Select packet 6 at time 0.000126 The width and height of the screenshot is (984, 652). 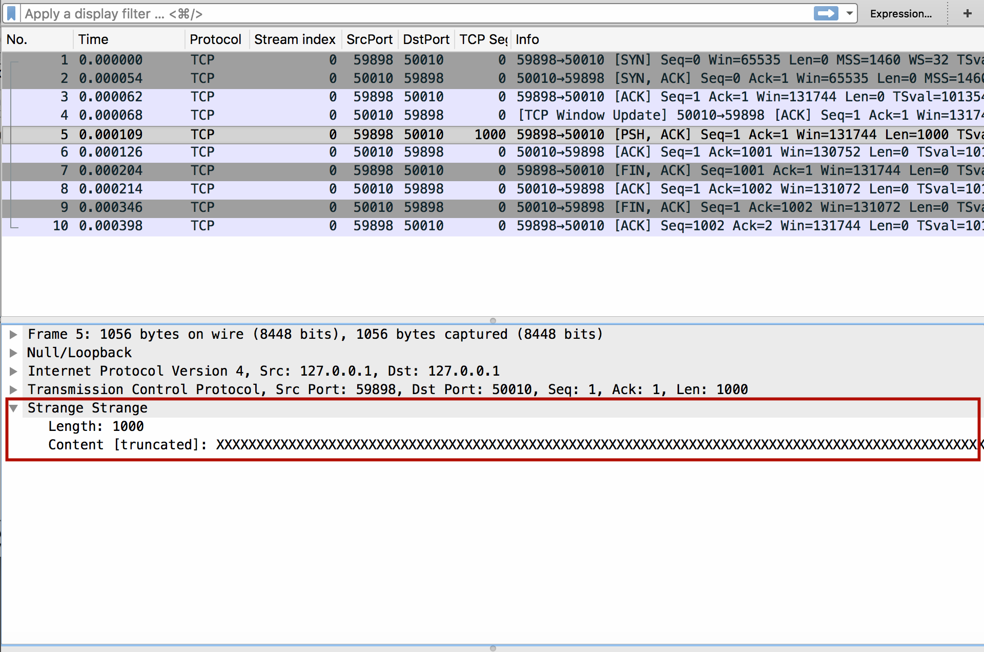point(492,152)
